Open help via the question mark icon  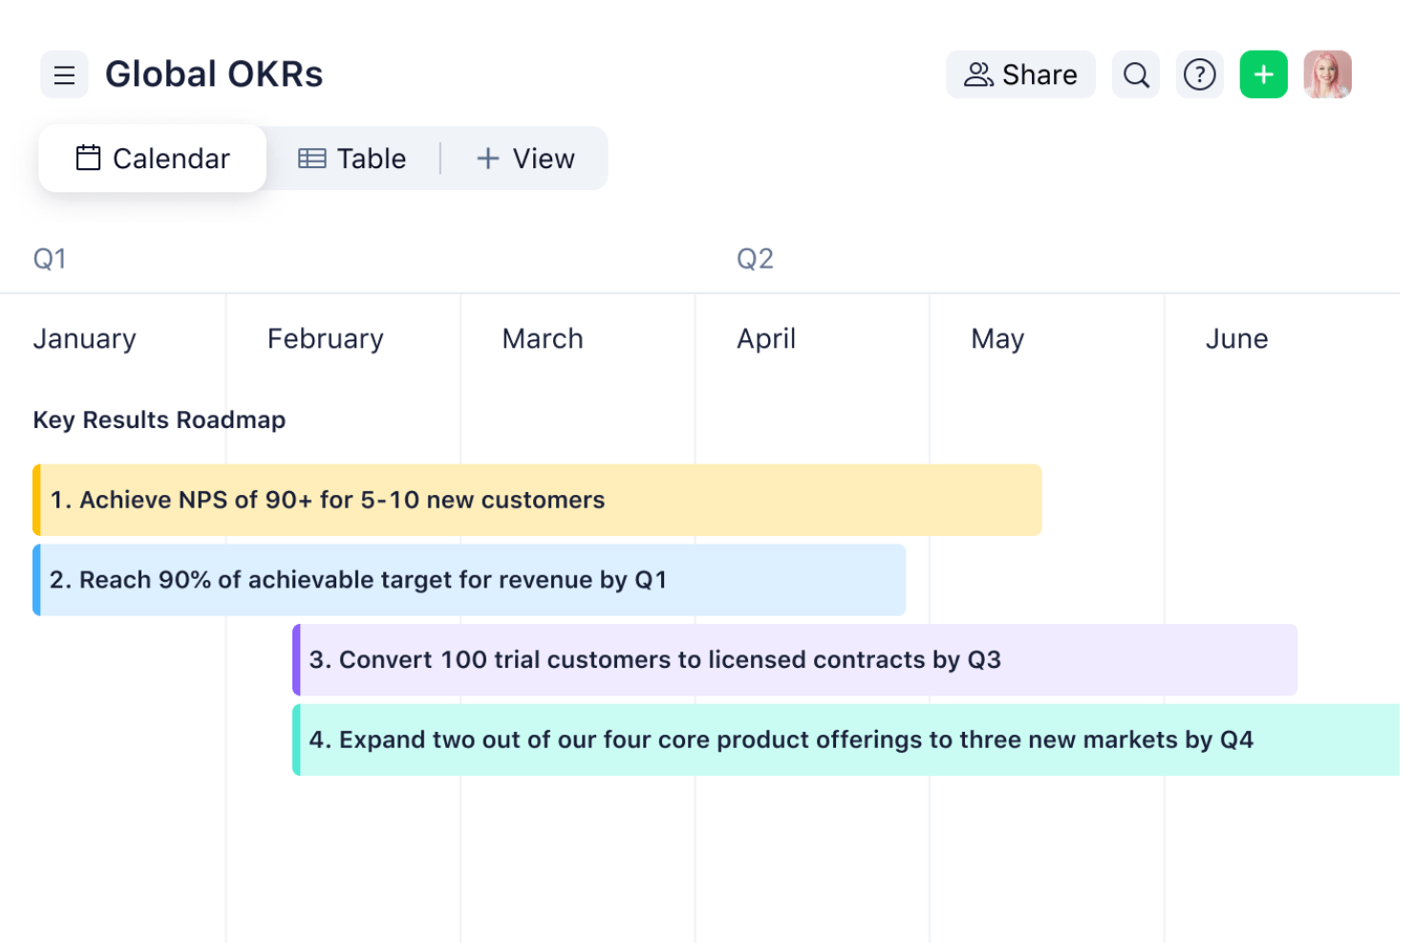pos(1200,75)
